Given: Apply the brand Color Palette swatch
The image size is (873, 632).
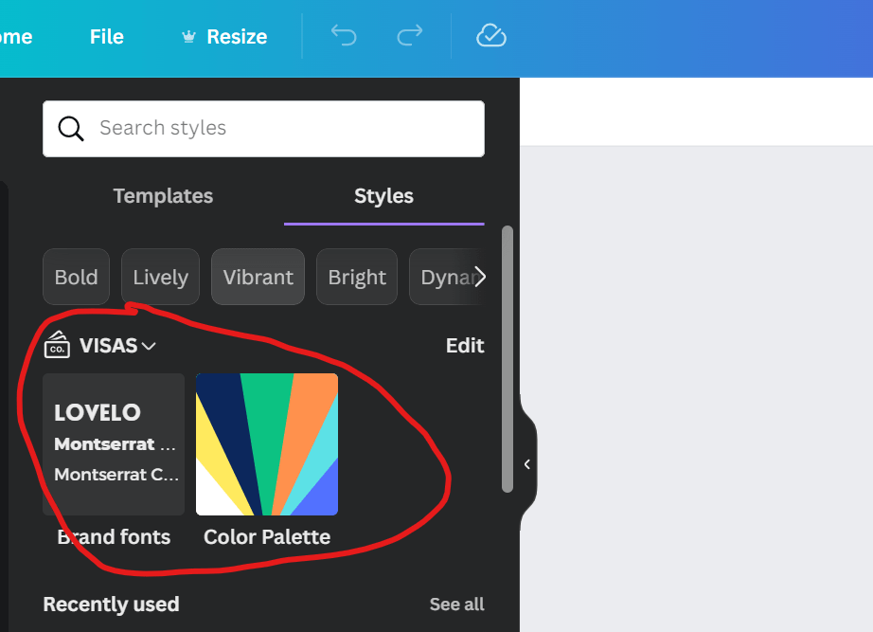Looking at the screenshot, I should tap(267, 444).
